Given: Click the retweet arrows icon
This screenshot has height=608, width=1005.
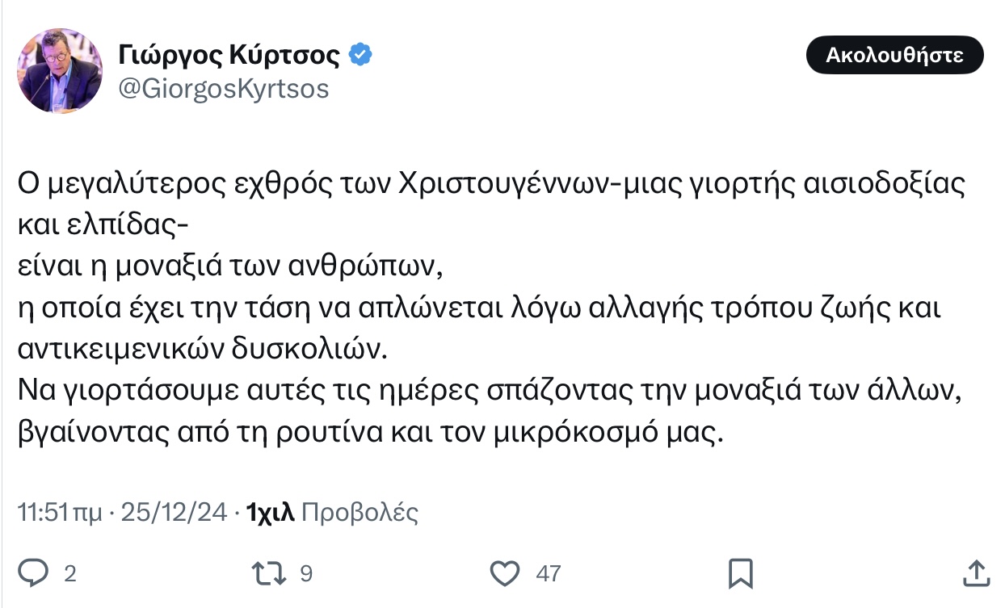Looking at the screenshot, I should pyautogui.click(x=268, y=573).
